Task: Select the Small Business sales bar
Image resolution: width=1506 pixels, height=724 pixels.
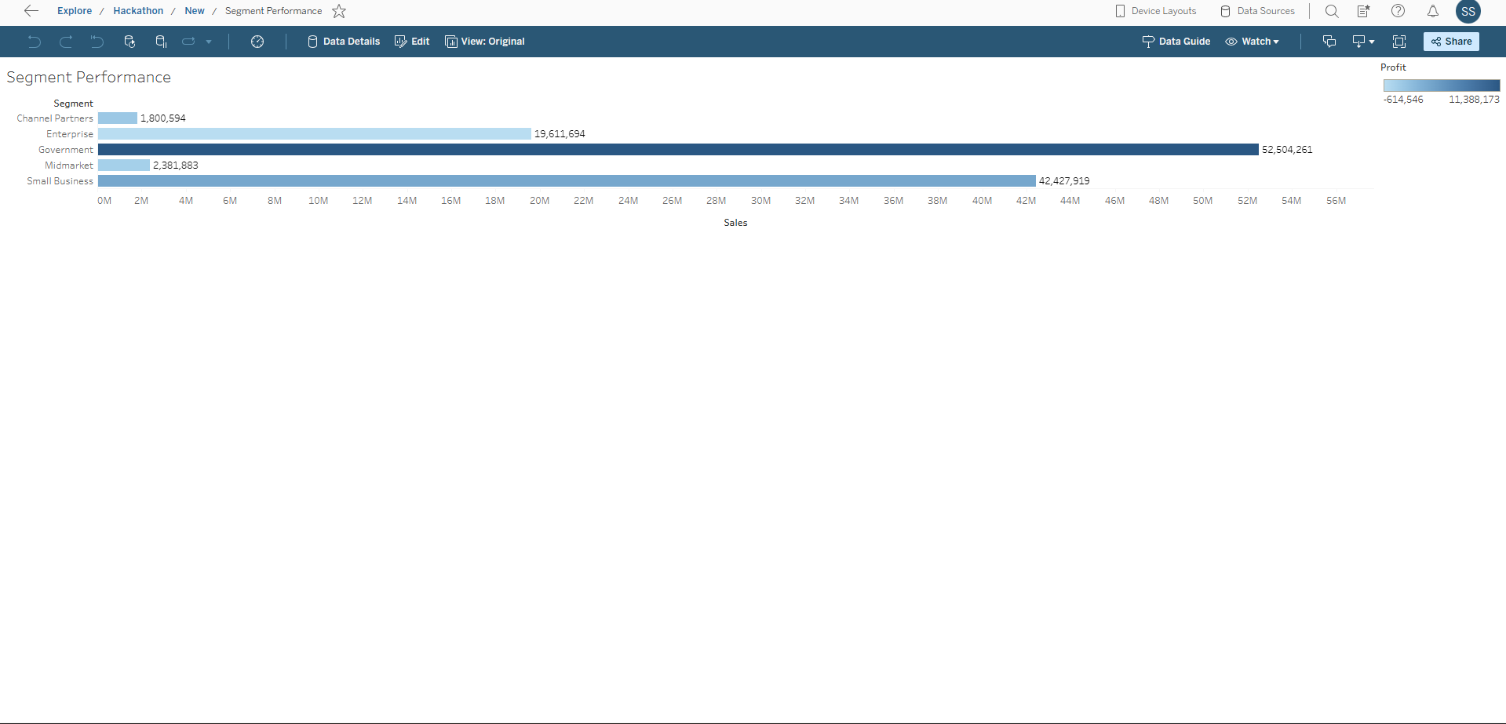Action: (x=567, y=180)
